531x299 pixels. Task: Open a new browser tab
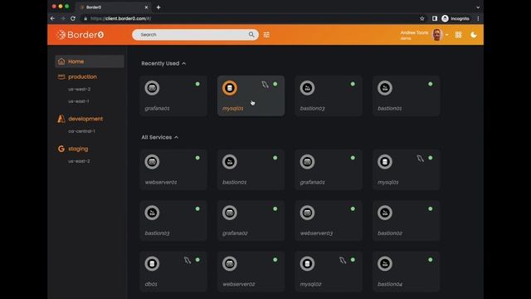coord(158,7)
